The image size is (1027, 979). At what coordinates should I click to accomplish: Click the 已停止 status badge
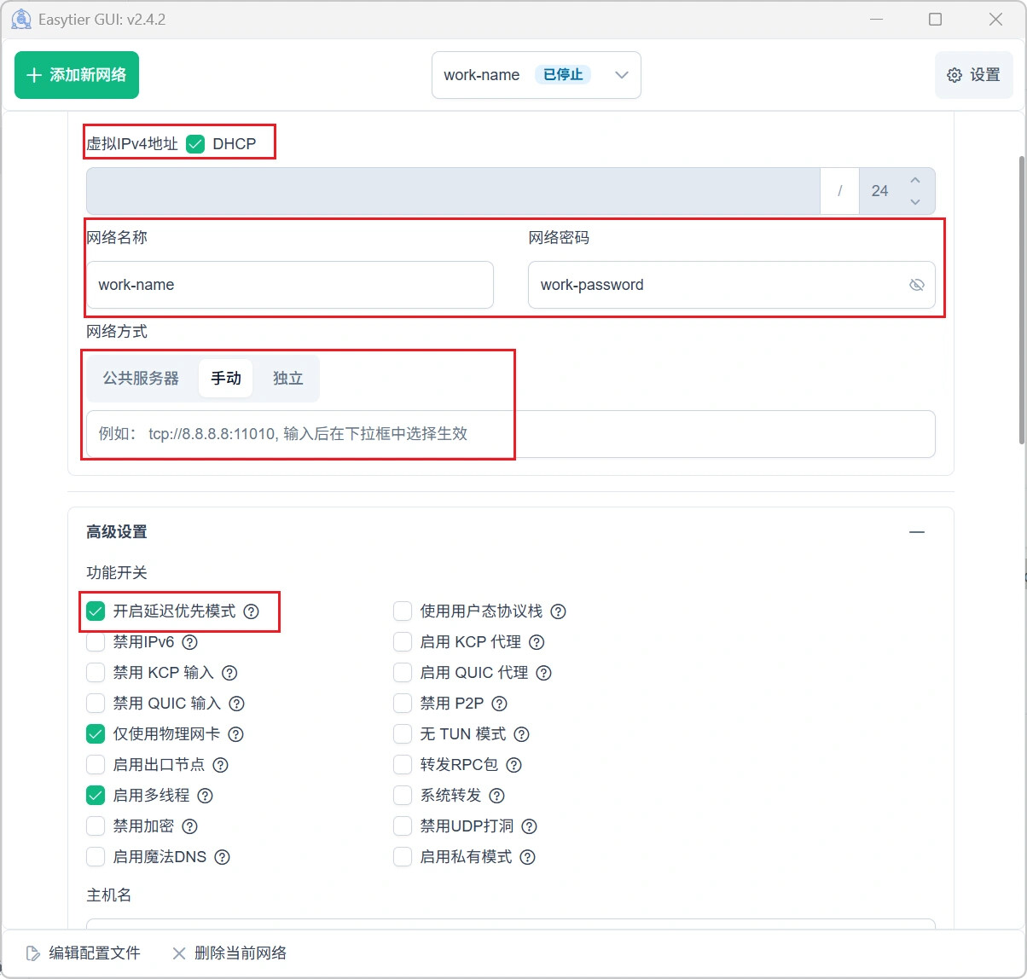pyautogui.click(x=563, y=75)
